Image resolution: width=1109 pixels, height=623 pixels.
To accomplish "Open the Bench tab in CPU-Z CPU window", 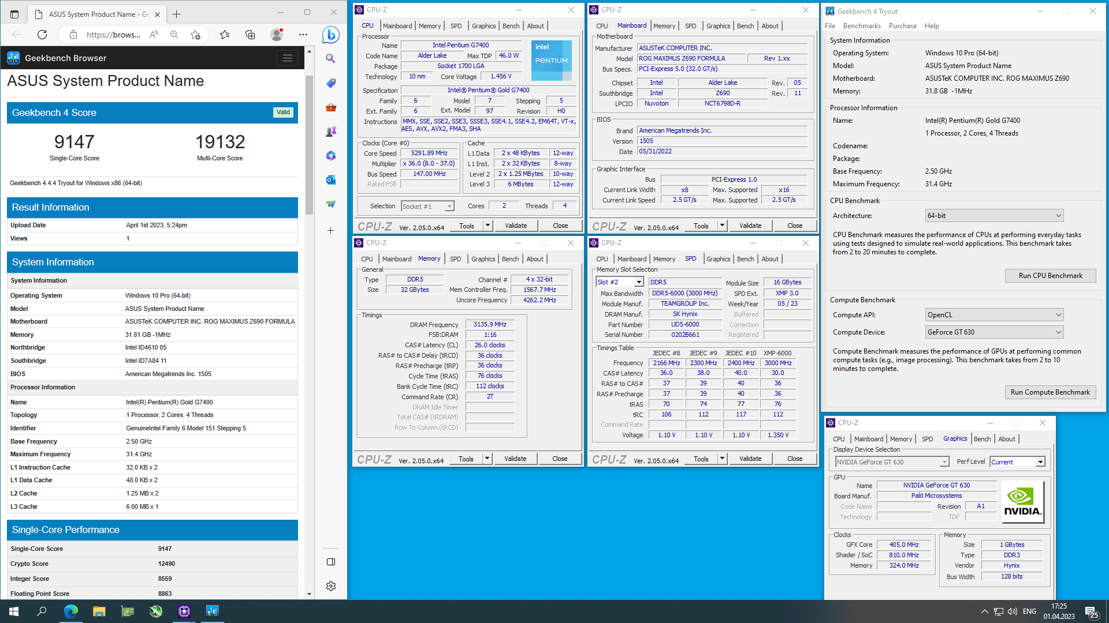I will click(511, 26).
